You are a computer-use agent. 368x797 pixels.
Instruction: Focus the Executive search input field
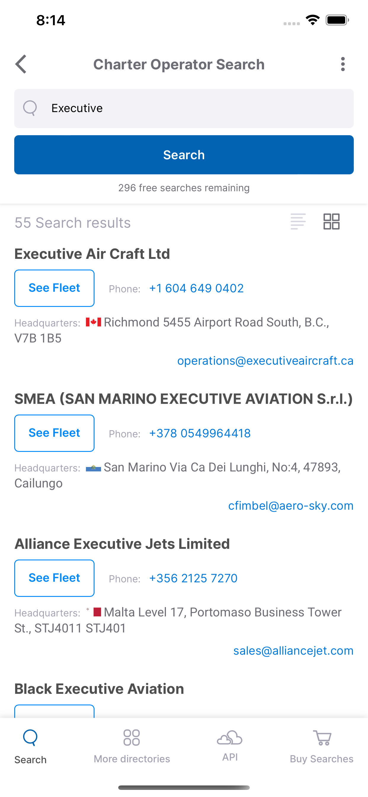(x=184, y=108)
